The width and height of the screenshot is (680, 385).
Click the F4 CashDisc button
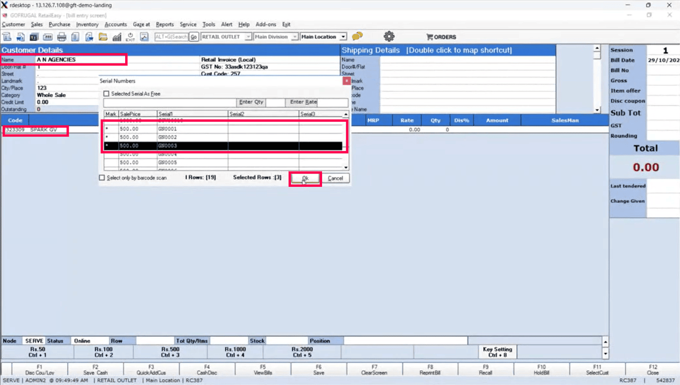pyautogui.click(x=207, y=370)
